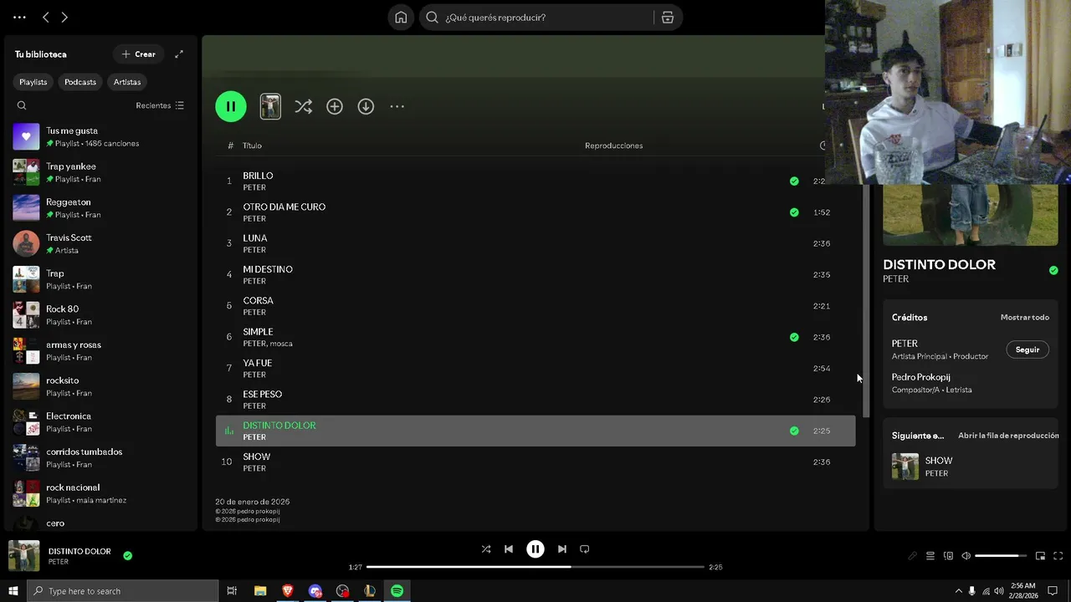Mute using the volume speaker icon
Screen dimensions: 1071x602
[966, 556]
